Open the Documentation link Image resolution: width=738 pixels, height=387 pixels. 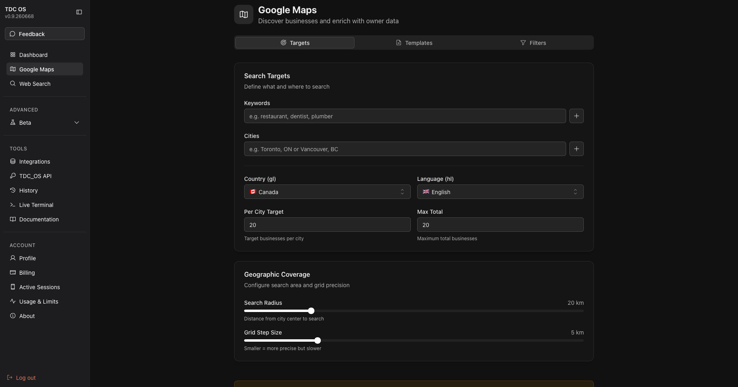pyautogui.click(x=45, y=219)
